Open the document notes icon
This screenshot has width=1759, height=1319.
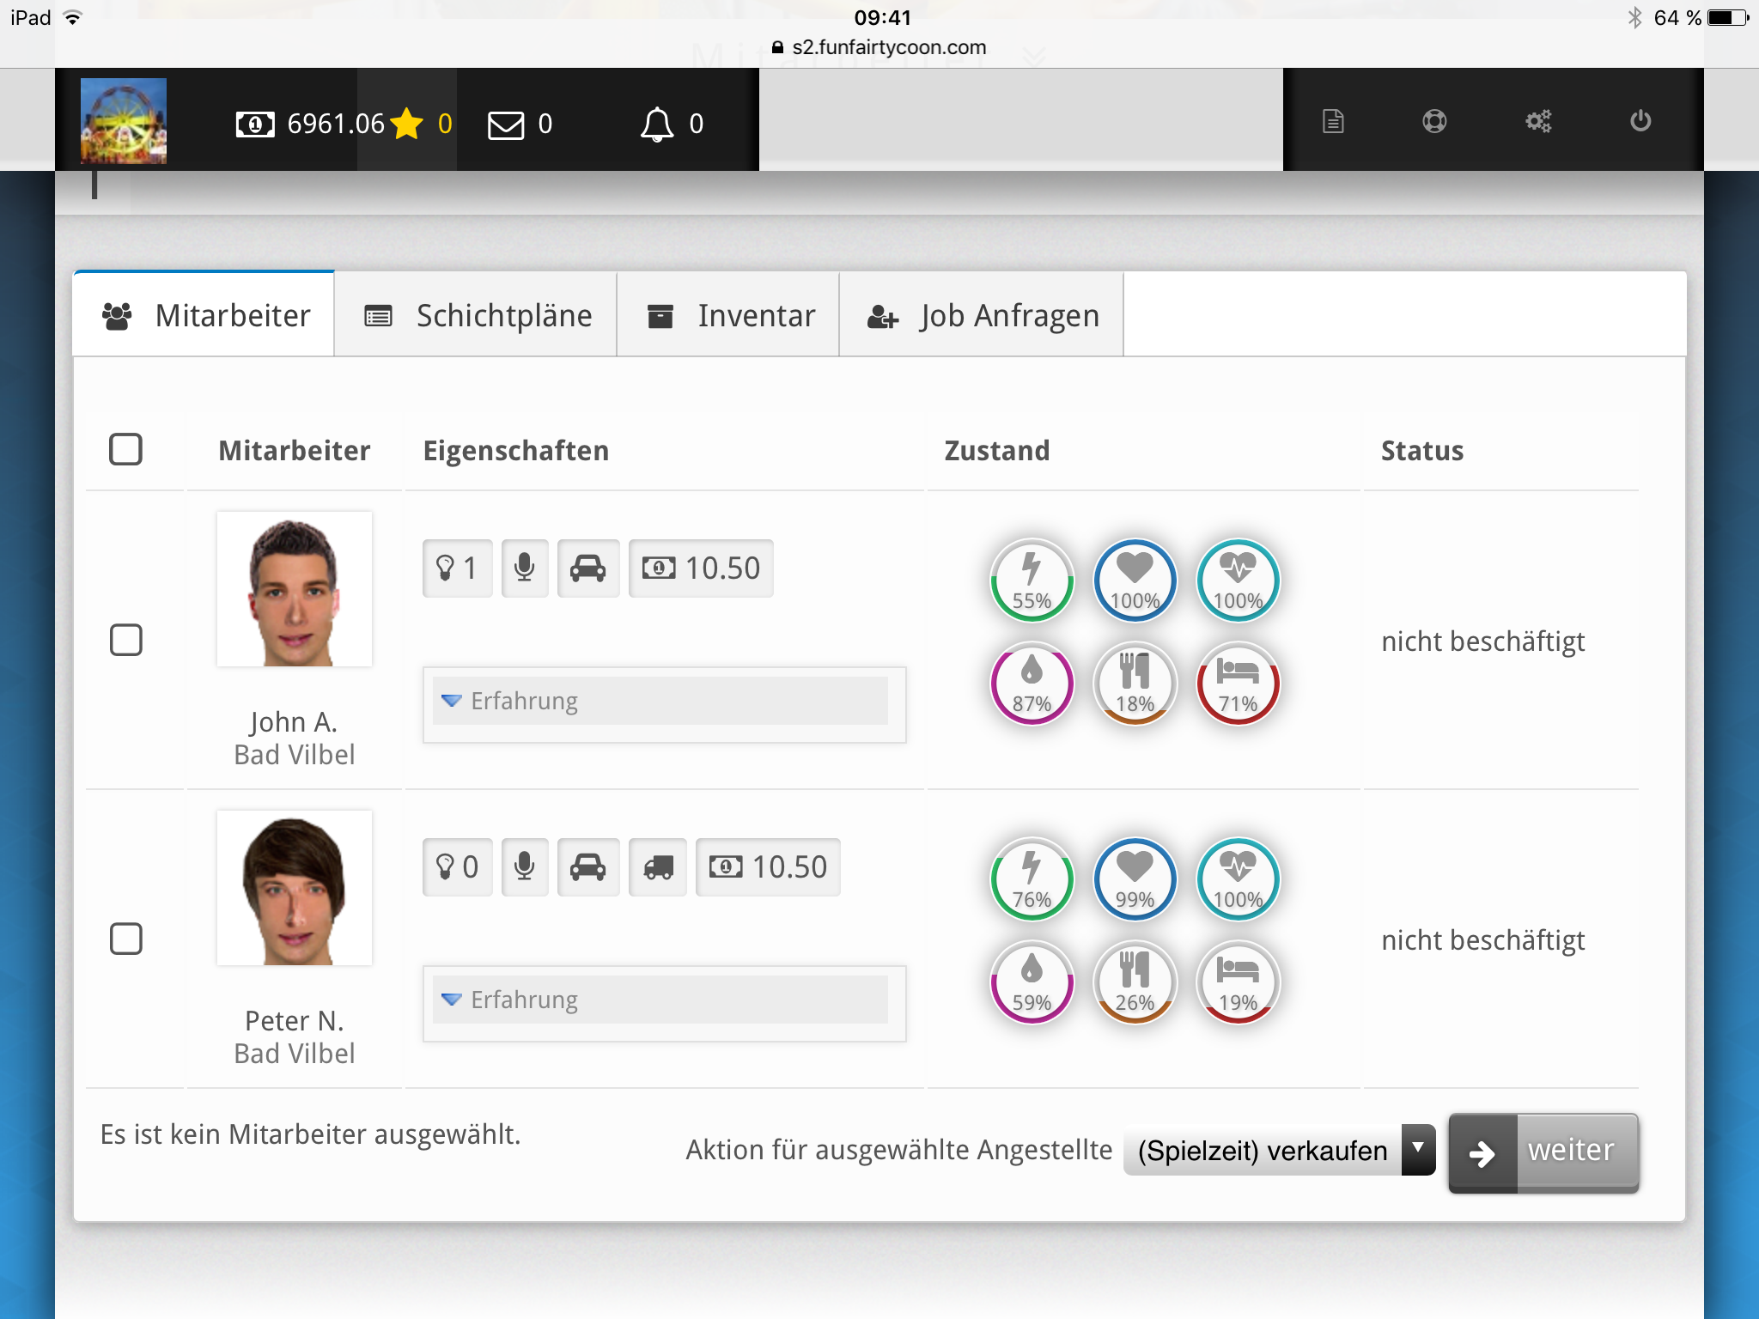point(1333,121)
